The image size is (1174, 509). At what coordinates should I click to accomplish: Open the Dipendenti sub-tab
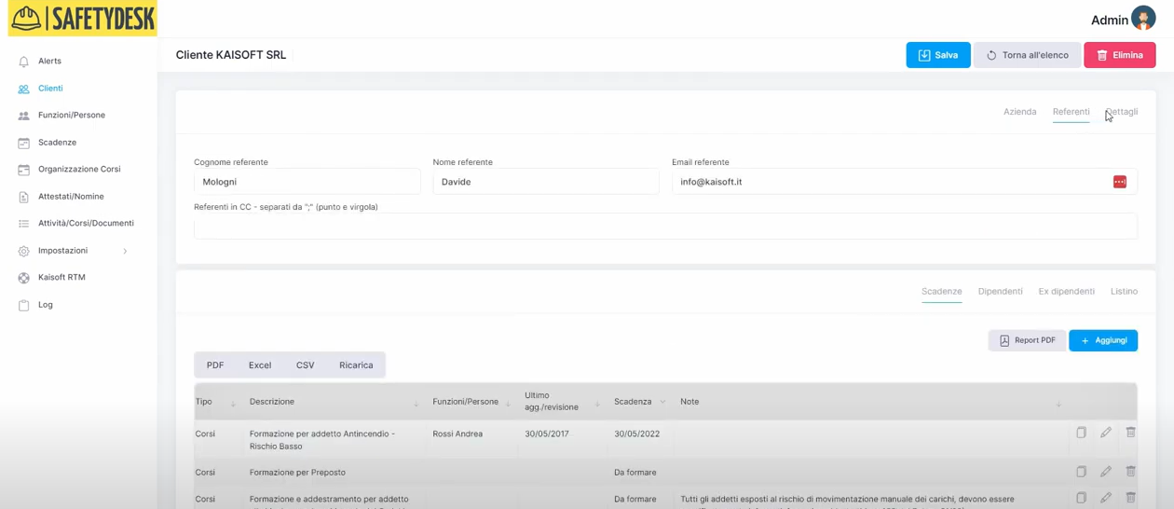[1000, 292]
